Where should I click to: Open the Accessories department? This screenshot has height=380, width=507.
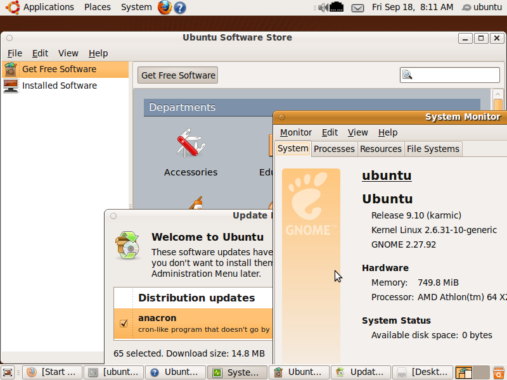click(190, 153)
